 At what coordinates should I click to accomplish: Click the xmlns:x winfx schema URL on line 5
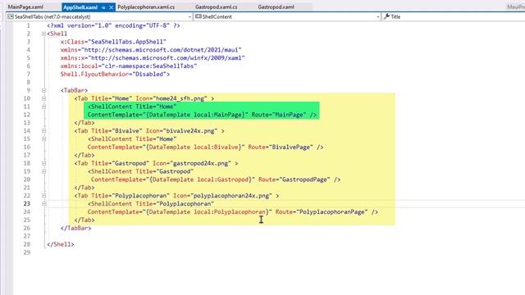click(x=166, y=58)
